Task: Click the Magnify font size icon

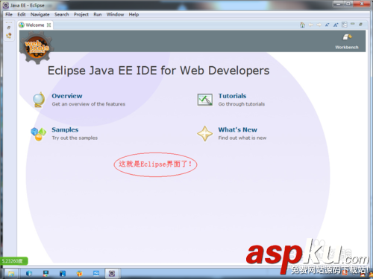Action: tap(336, 25)
